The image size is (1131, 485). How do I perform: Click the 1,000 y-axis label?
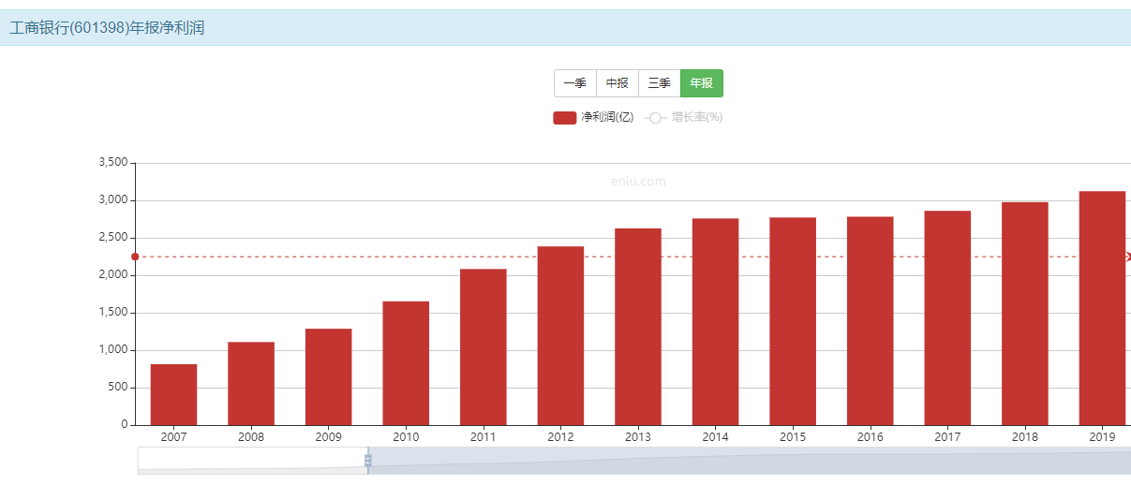[112, 350]
